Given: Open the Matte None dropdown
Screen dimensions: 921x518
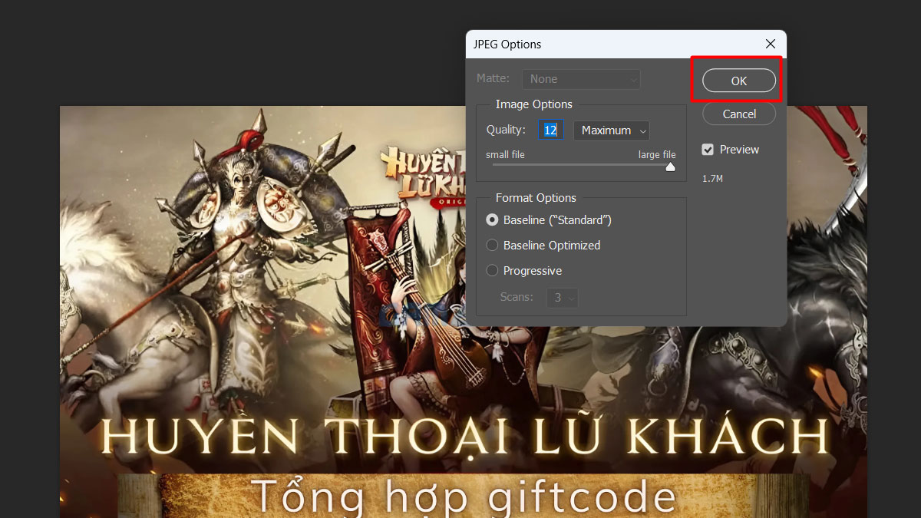Looking at the screenshot, I should coord(581,79).
